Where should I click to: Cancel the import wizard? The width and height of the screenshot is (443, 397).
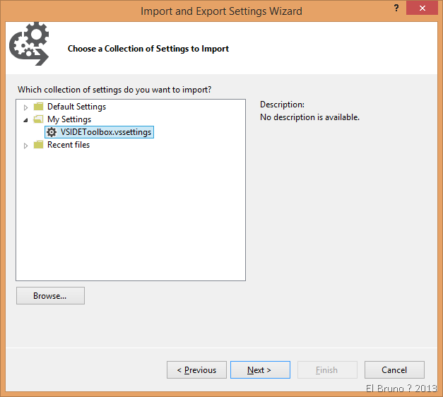pyautogui.click(x=394, y=370)
